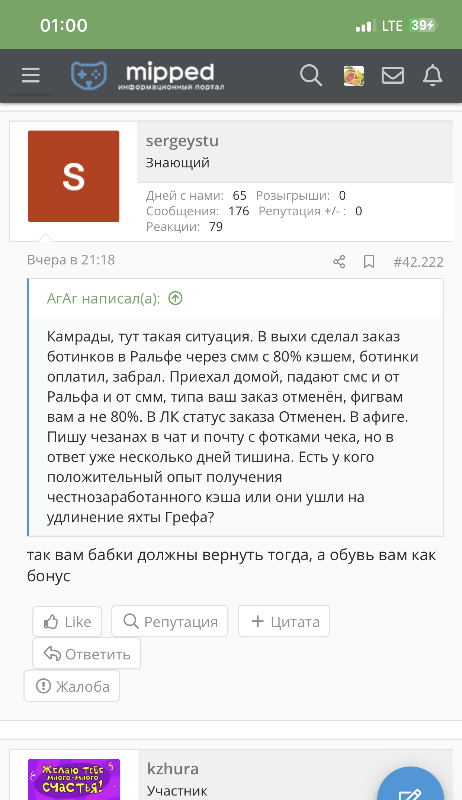The width and height of the screenshot is (462, 800).
Task: Reply using the Ответить button
Action: (x=87, y=654)
